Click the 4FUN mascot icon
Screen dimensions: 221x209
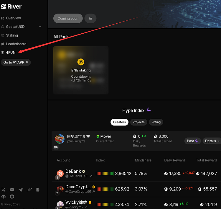pyautogui.click(x=3, y=53)
